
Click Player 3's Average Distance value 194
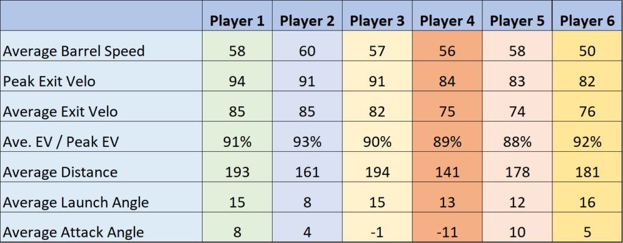pyautogui.click(x=377, y=172)
